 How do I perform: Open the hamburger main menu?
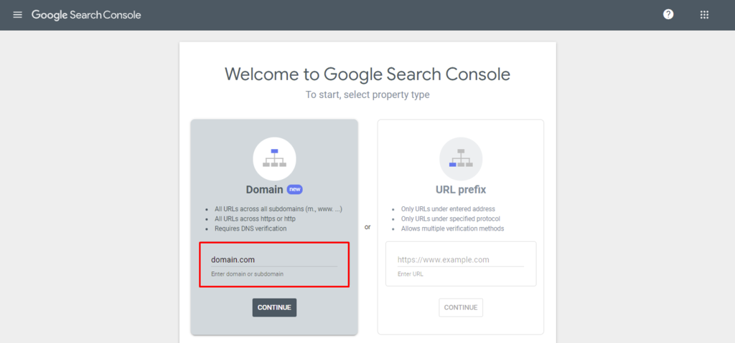[x=17, y=15]
